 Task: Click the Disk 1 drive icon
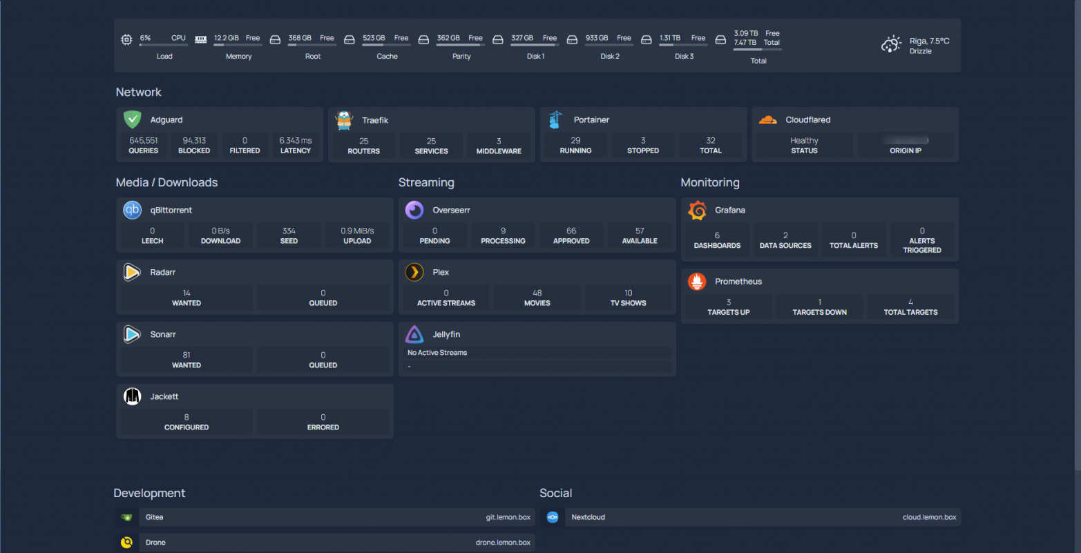point(498,40)
